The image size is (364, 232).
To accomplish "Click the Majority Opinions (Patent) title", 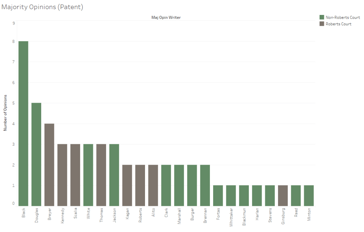I will [x=42, y=7].
